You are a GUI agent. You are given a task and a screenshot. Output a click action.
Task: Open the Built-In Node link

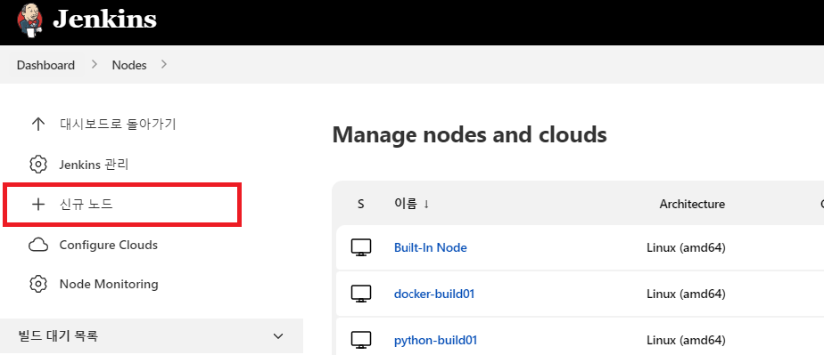point(431,247)
